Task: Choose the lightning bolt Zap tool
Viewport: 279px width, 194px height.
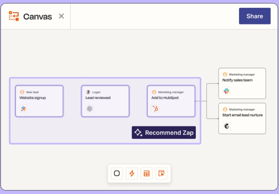Action: (132, 173)
